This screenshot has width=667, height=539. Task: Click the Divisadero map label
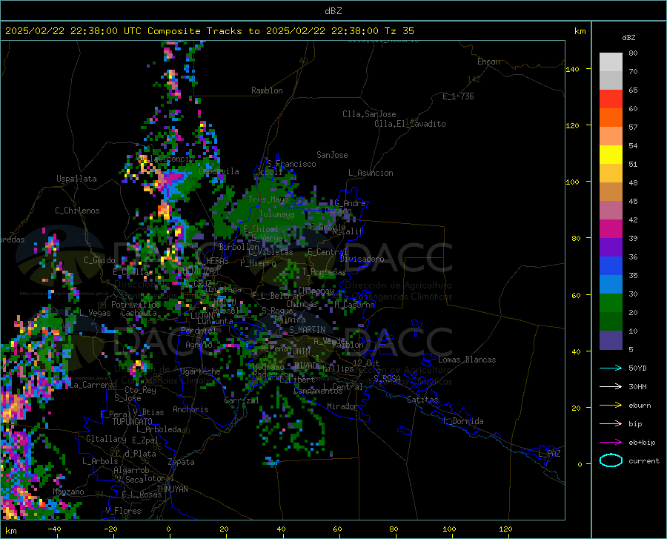pyautogui.click(x=362, y=259)
